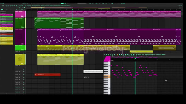
Task: Click the green keyboard icon above the pattern picker
Action: point(2,9)
